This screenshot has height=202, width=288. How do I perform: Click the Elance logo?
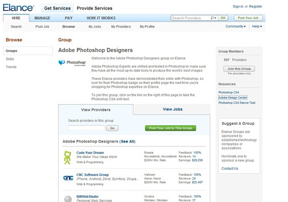pyautogui.click(x=18, y=8)
